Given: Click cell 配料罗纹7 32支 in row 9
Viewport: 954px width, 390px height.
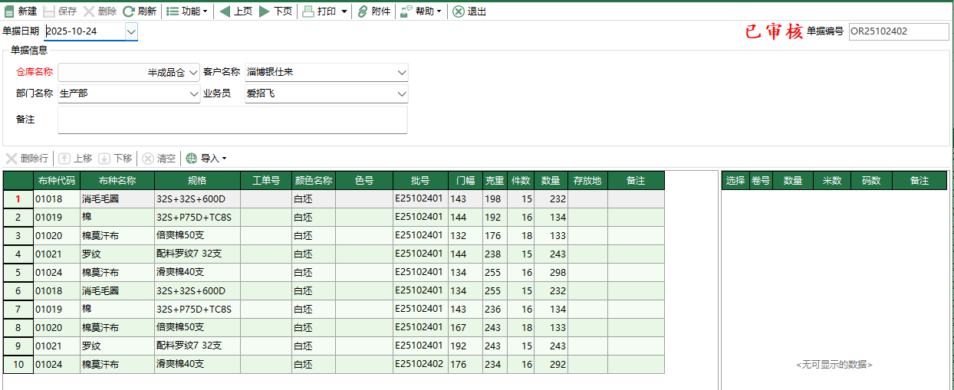Looking at the screenshot, I should click(197, 346).
